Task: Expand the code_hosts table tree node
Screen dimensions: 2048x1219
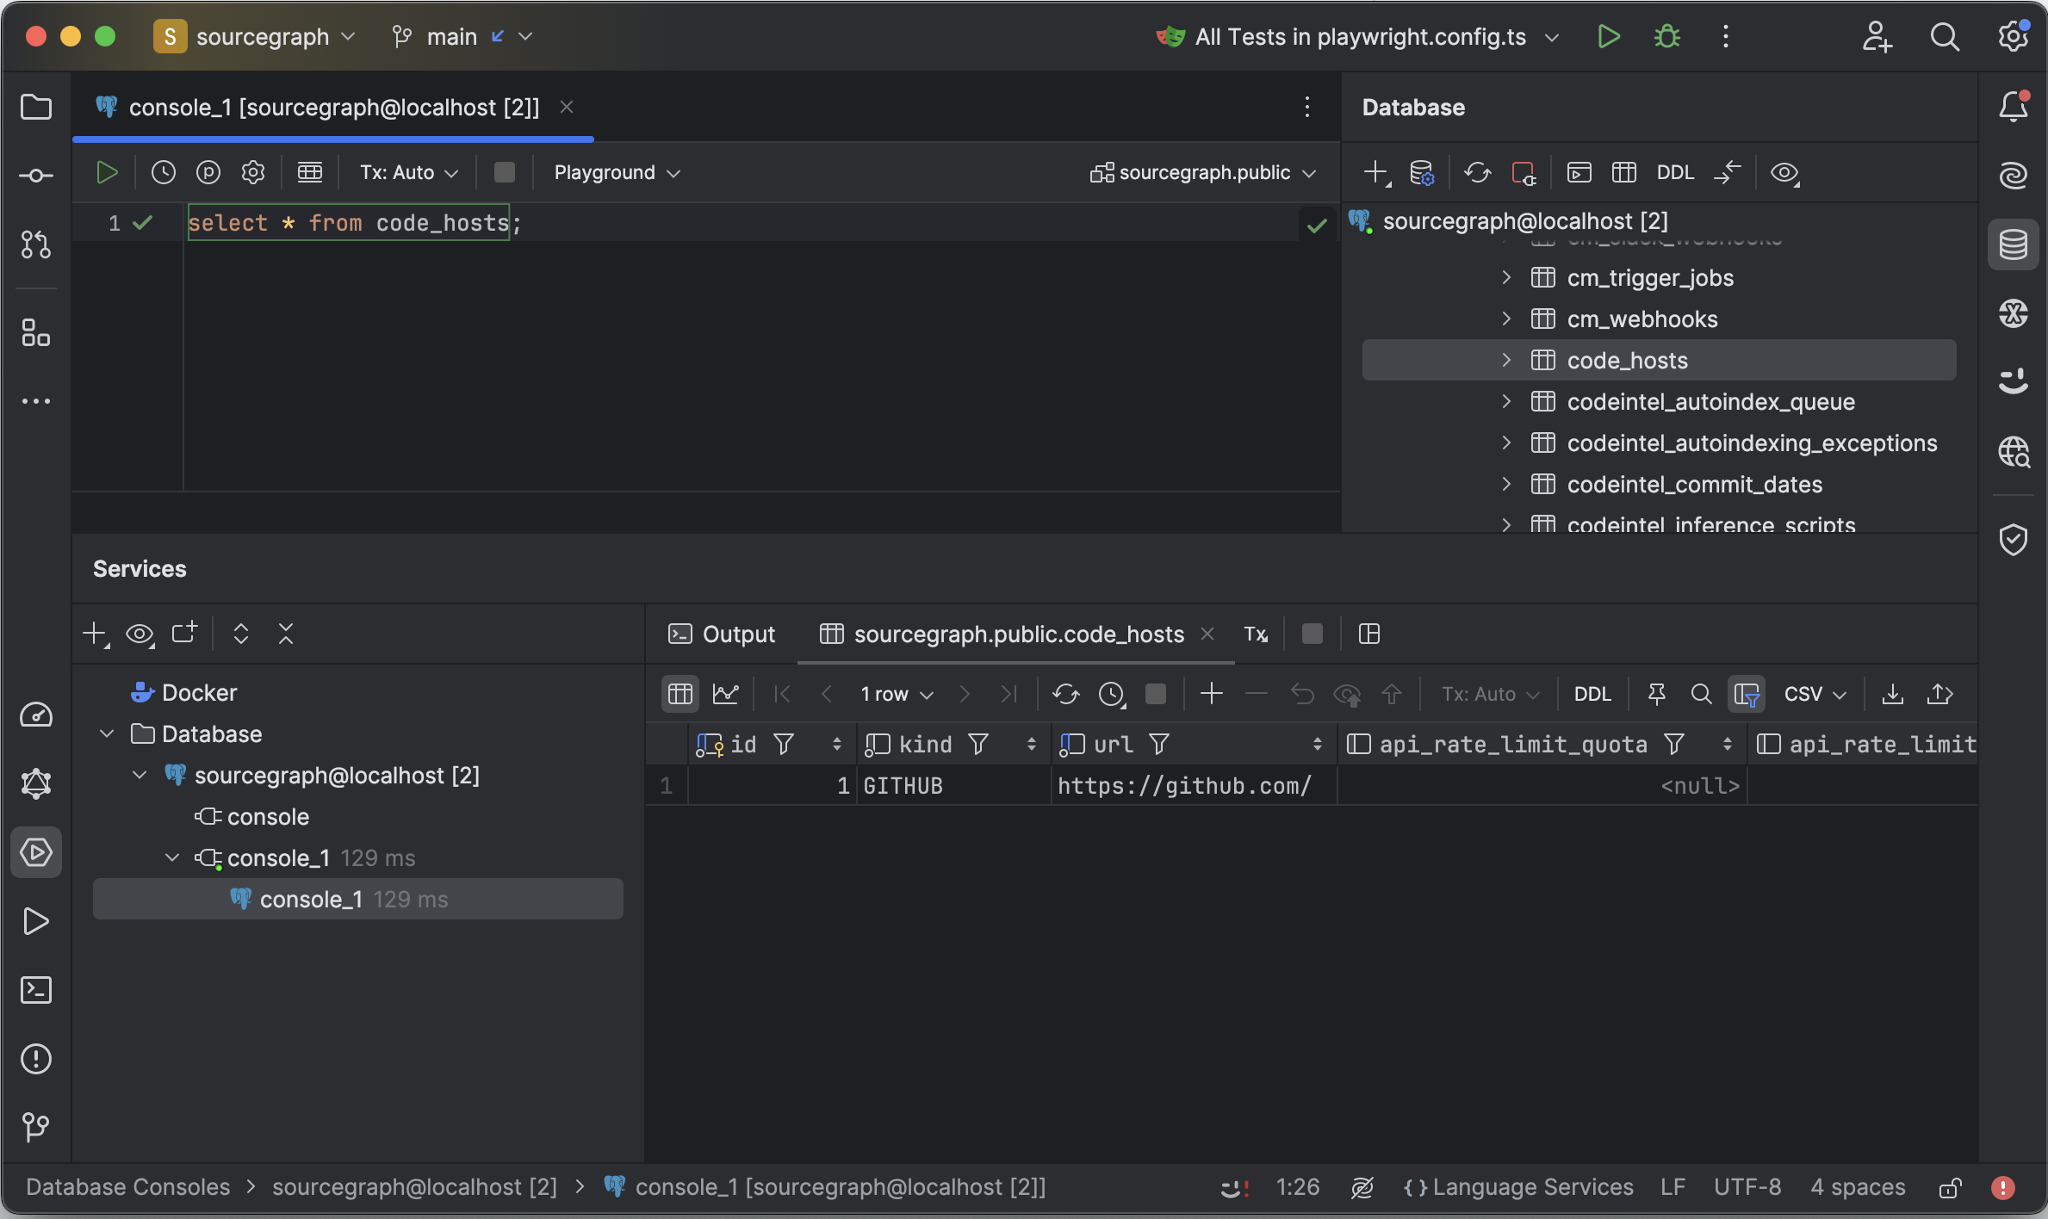Action: [x=1506, y=360]
